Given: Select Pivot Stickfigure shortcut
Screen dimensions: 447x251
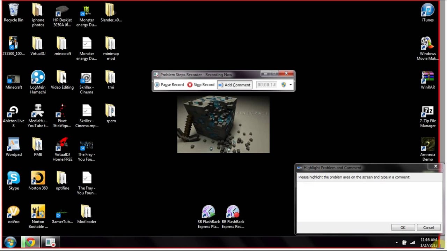Looking at the screenshot, I should click(x=62, y=116).
